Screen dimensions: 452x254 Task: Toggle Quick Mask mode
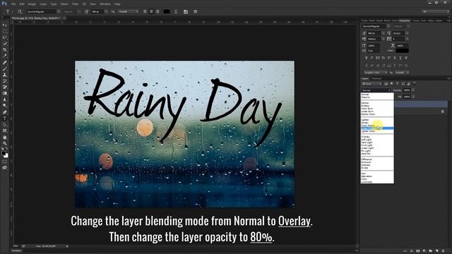5,162
